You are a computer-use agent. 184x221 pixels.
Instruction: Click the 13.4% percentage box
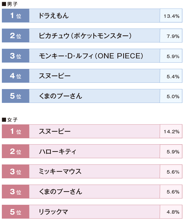point(171,16)
